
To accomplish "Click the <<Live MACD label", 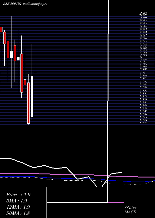I will [x=131, y=210].
